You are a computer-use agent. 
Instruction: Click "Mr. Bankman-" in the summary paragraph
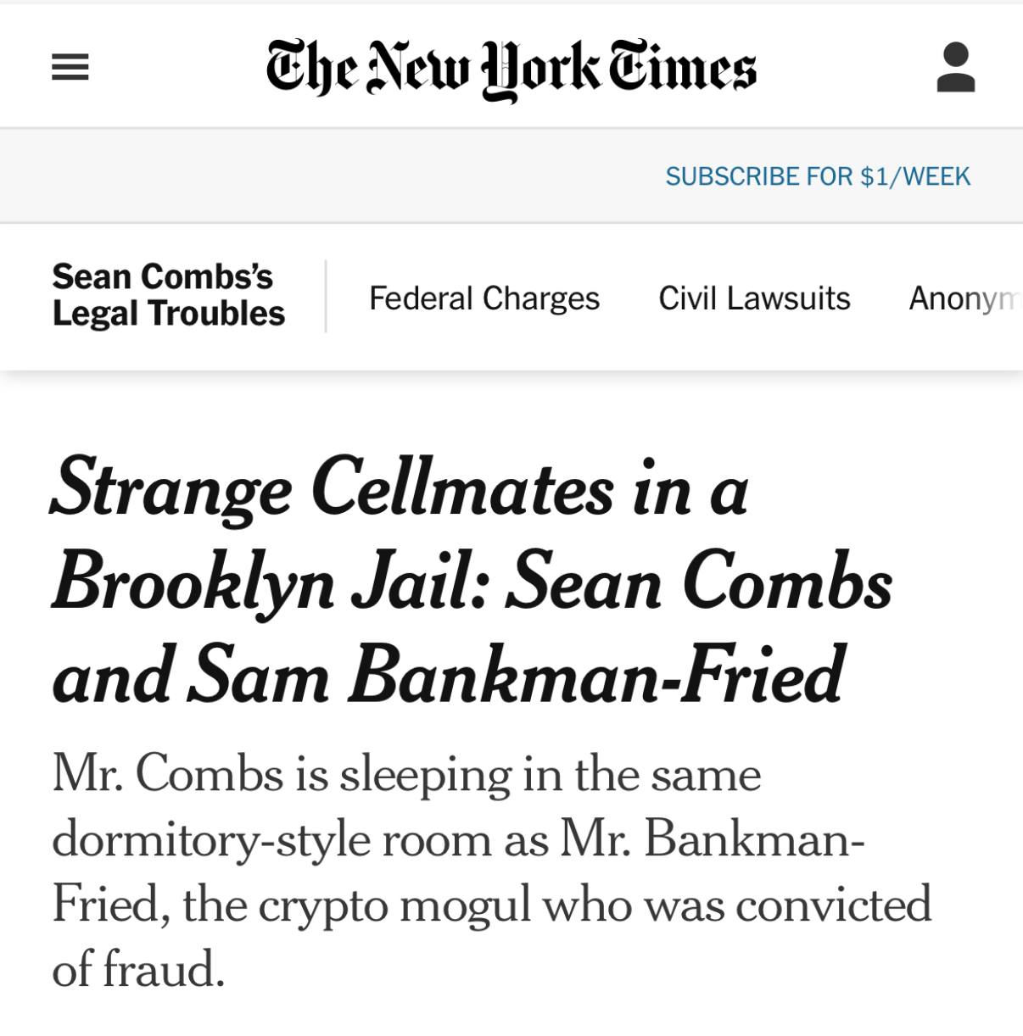click(712, 839)
